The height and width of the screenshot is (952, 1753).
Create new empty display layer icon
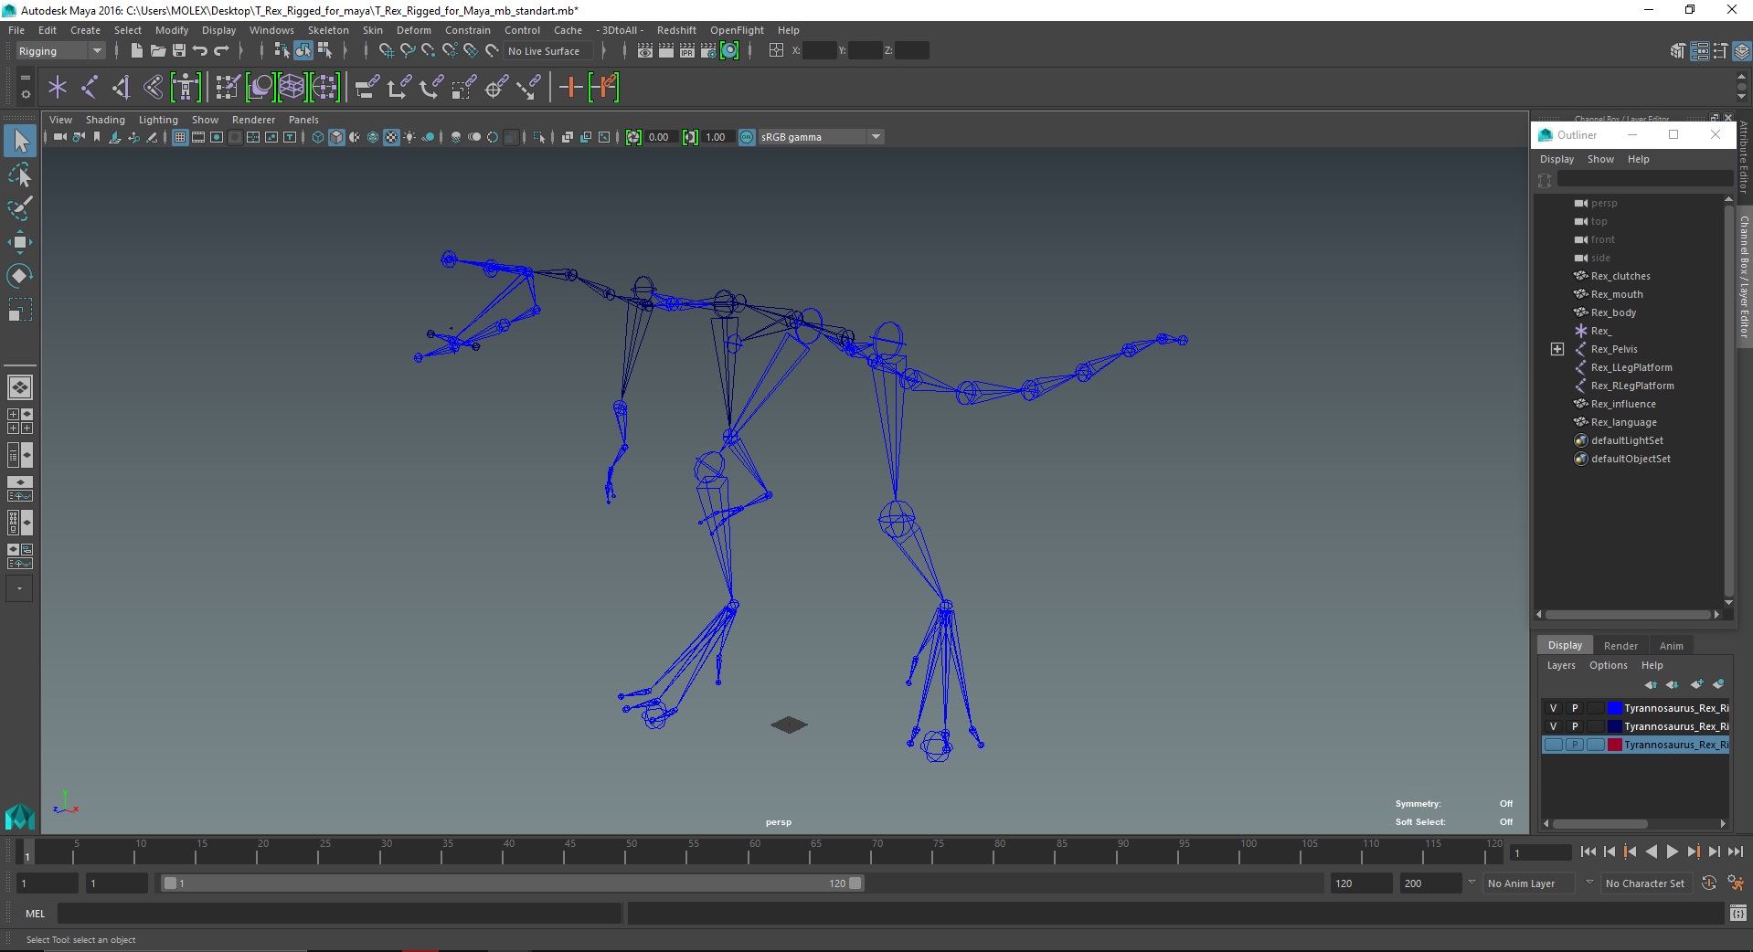(1697, 684)
